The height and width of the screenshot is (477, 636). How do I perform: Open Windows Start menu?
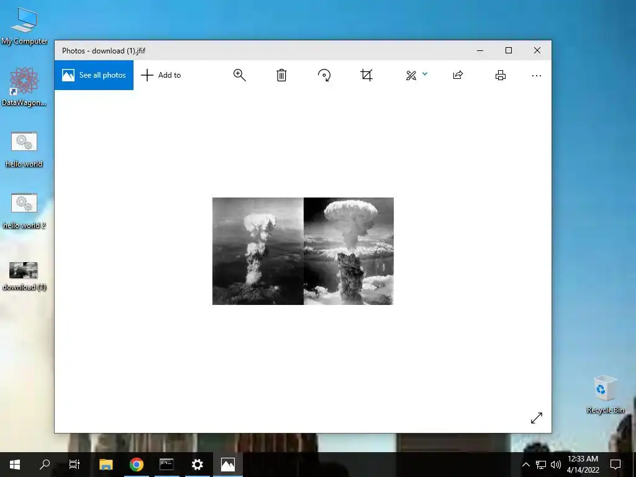point(15,465)
